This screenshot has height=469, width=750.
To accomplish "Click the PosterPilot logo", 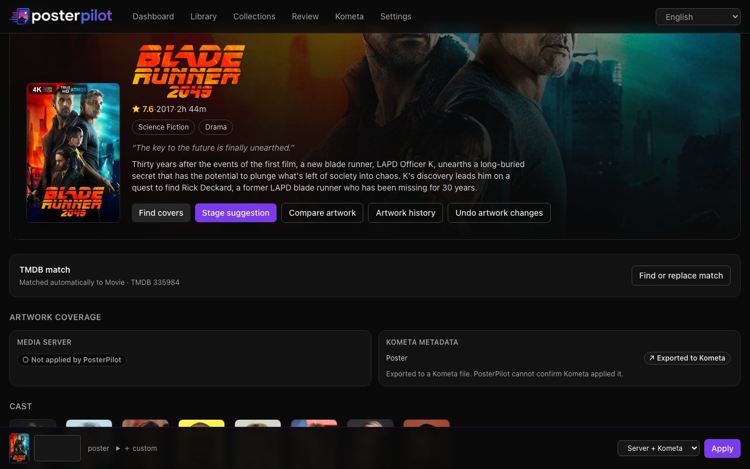I will (61, 16).
